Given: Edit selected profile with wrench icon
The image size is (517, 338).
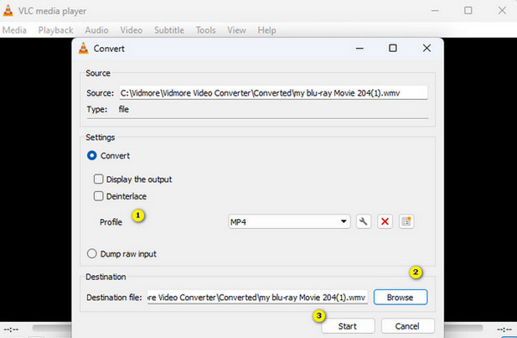Looking at the screenshot, I should click(x=363, y=221).
